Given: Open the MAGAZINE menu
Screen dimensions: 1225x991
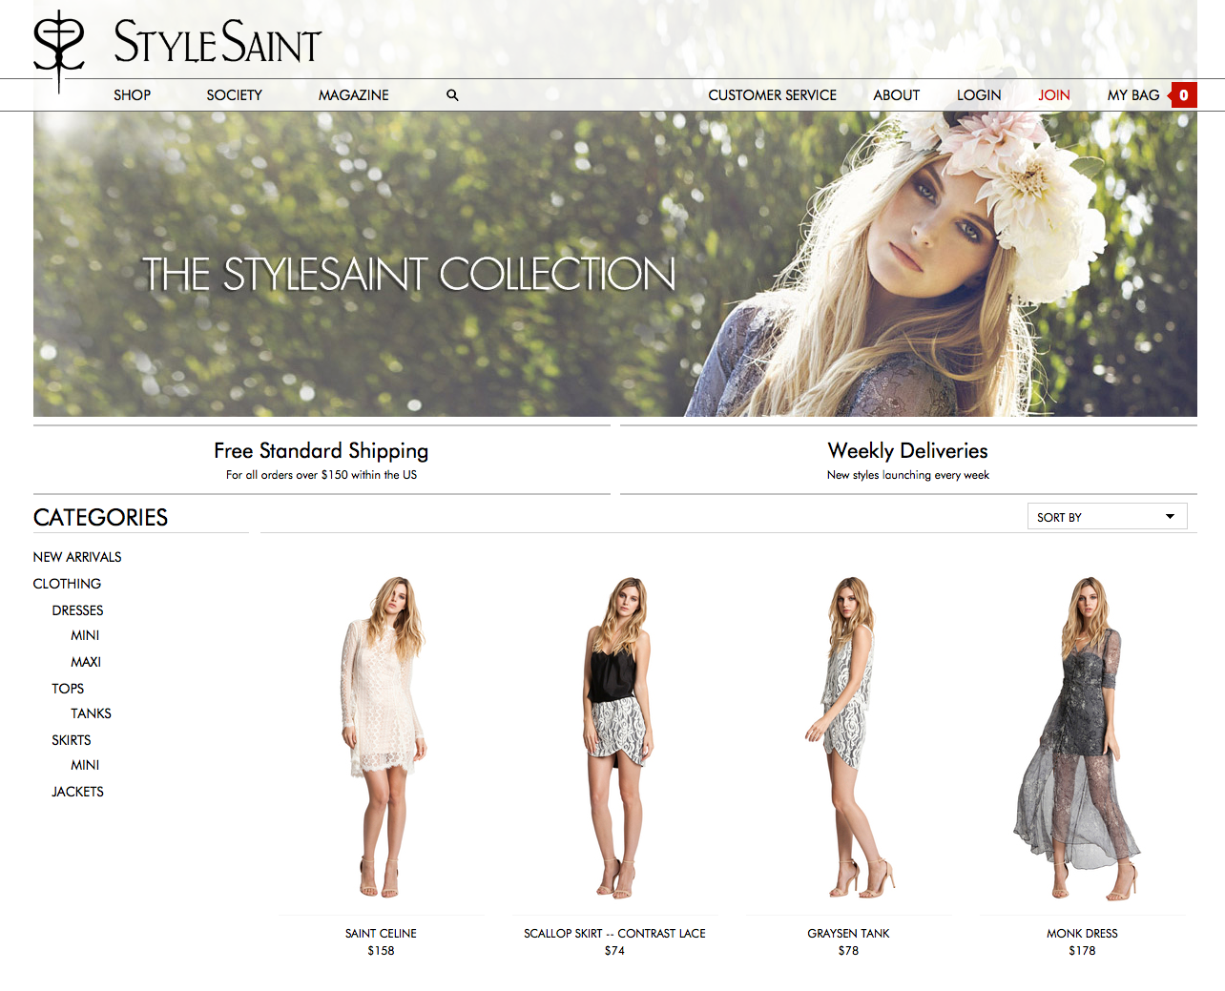Looking at the screenshot, I should coord(353,94).
